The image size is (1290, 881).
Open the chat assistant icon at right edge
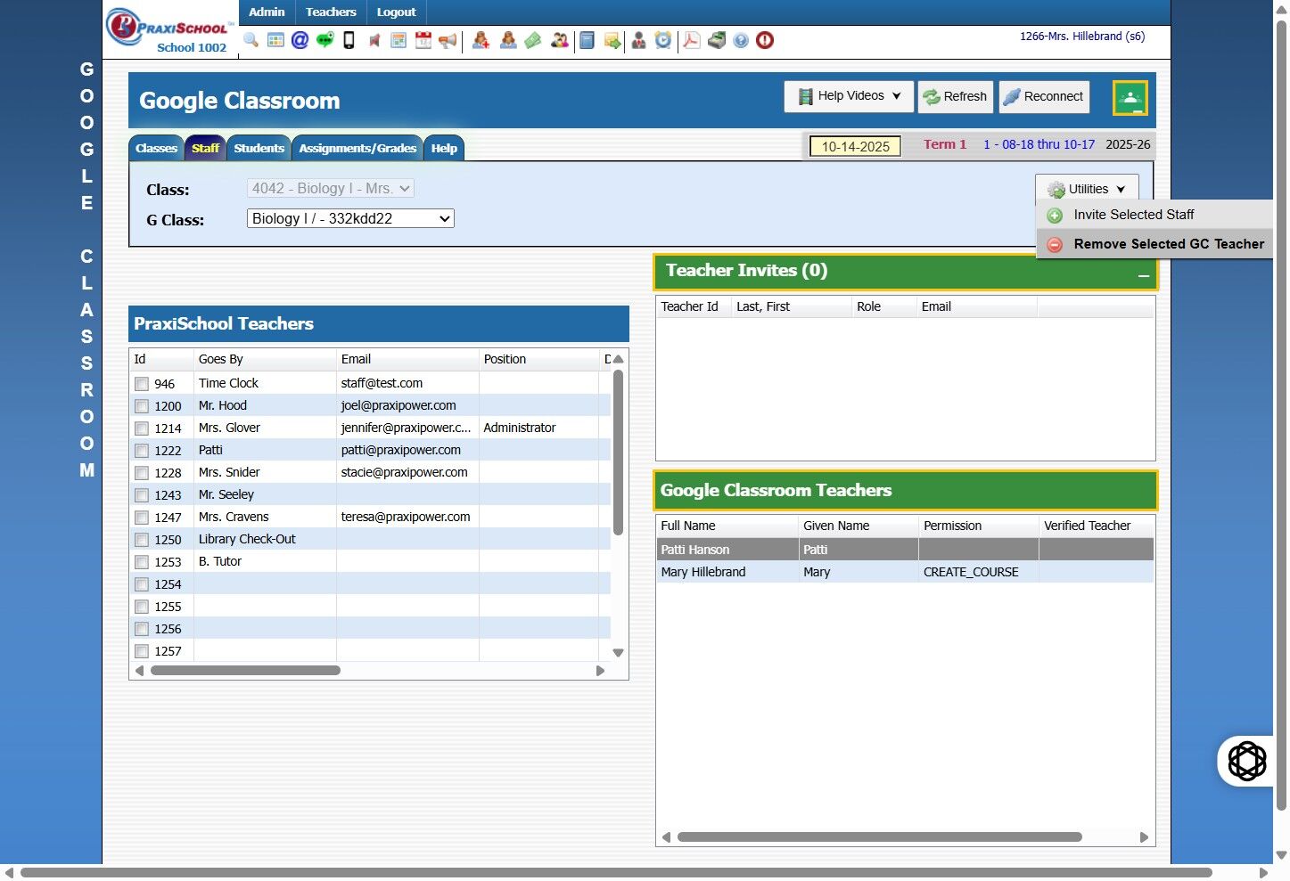pyautogui.click(x=1246, y=761)
